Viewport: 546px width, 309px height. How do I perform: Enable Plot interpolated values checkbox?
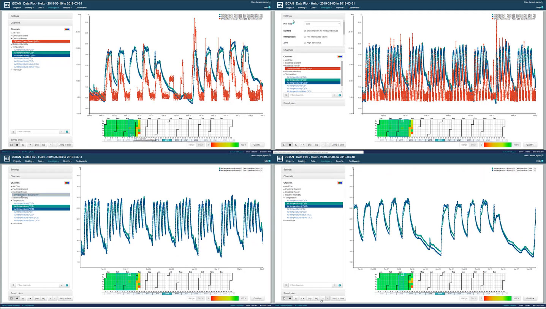pos(305,37)
